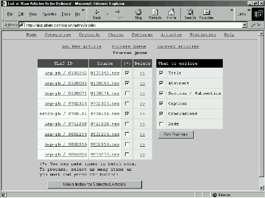The height and width of the screenshot is (198, 265).
Task: Click the page icon in address bar
Action: click(x=22, y=25)
